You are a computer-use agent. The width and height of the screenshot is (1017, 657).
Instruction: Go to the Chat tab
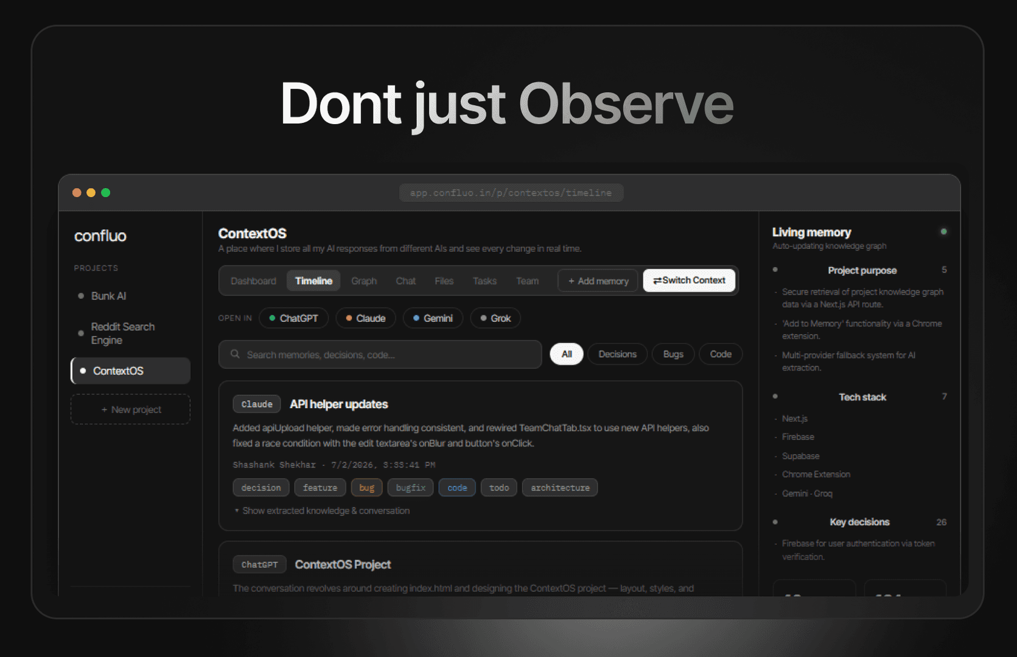(405, 281)
